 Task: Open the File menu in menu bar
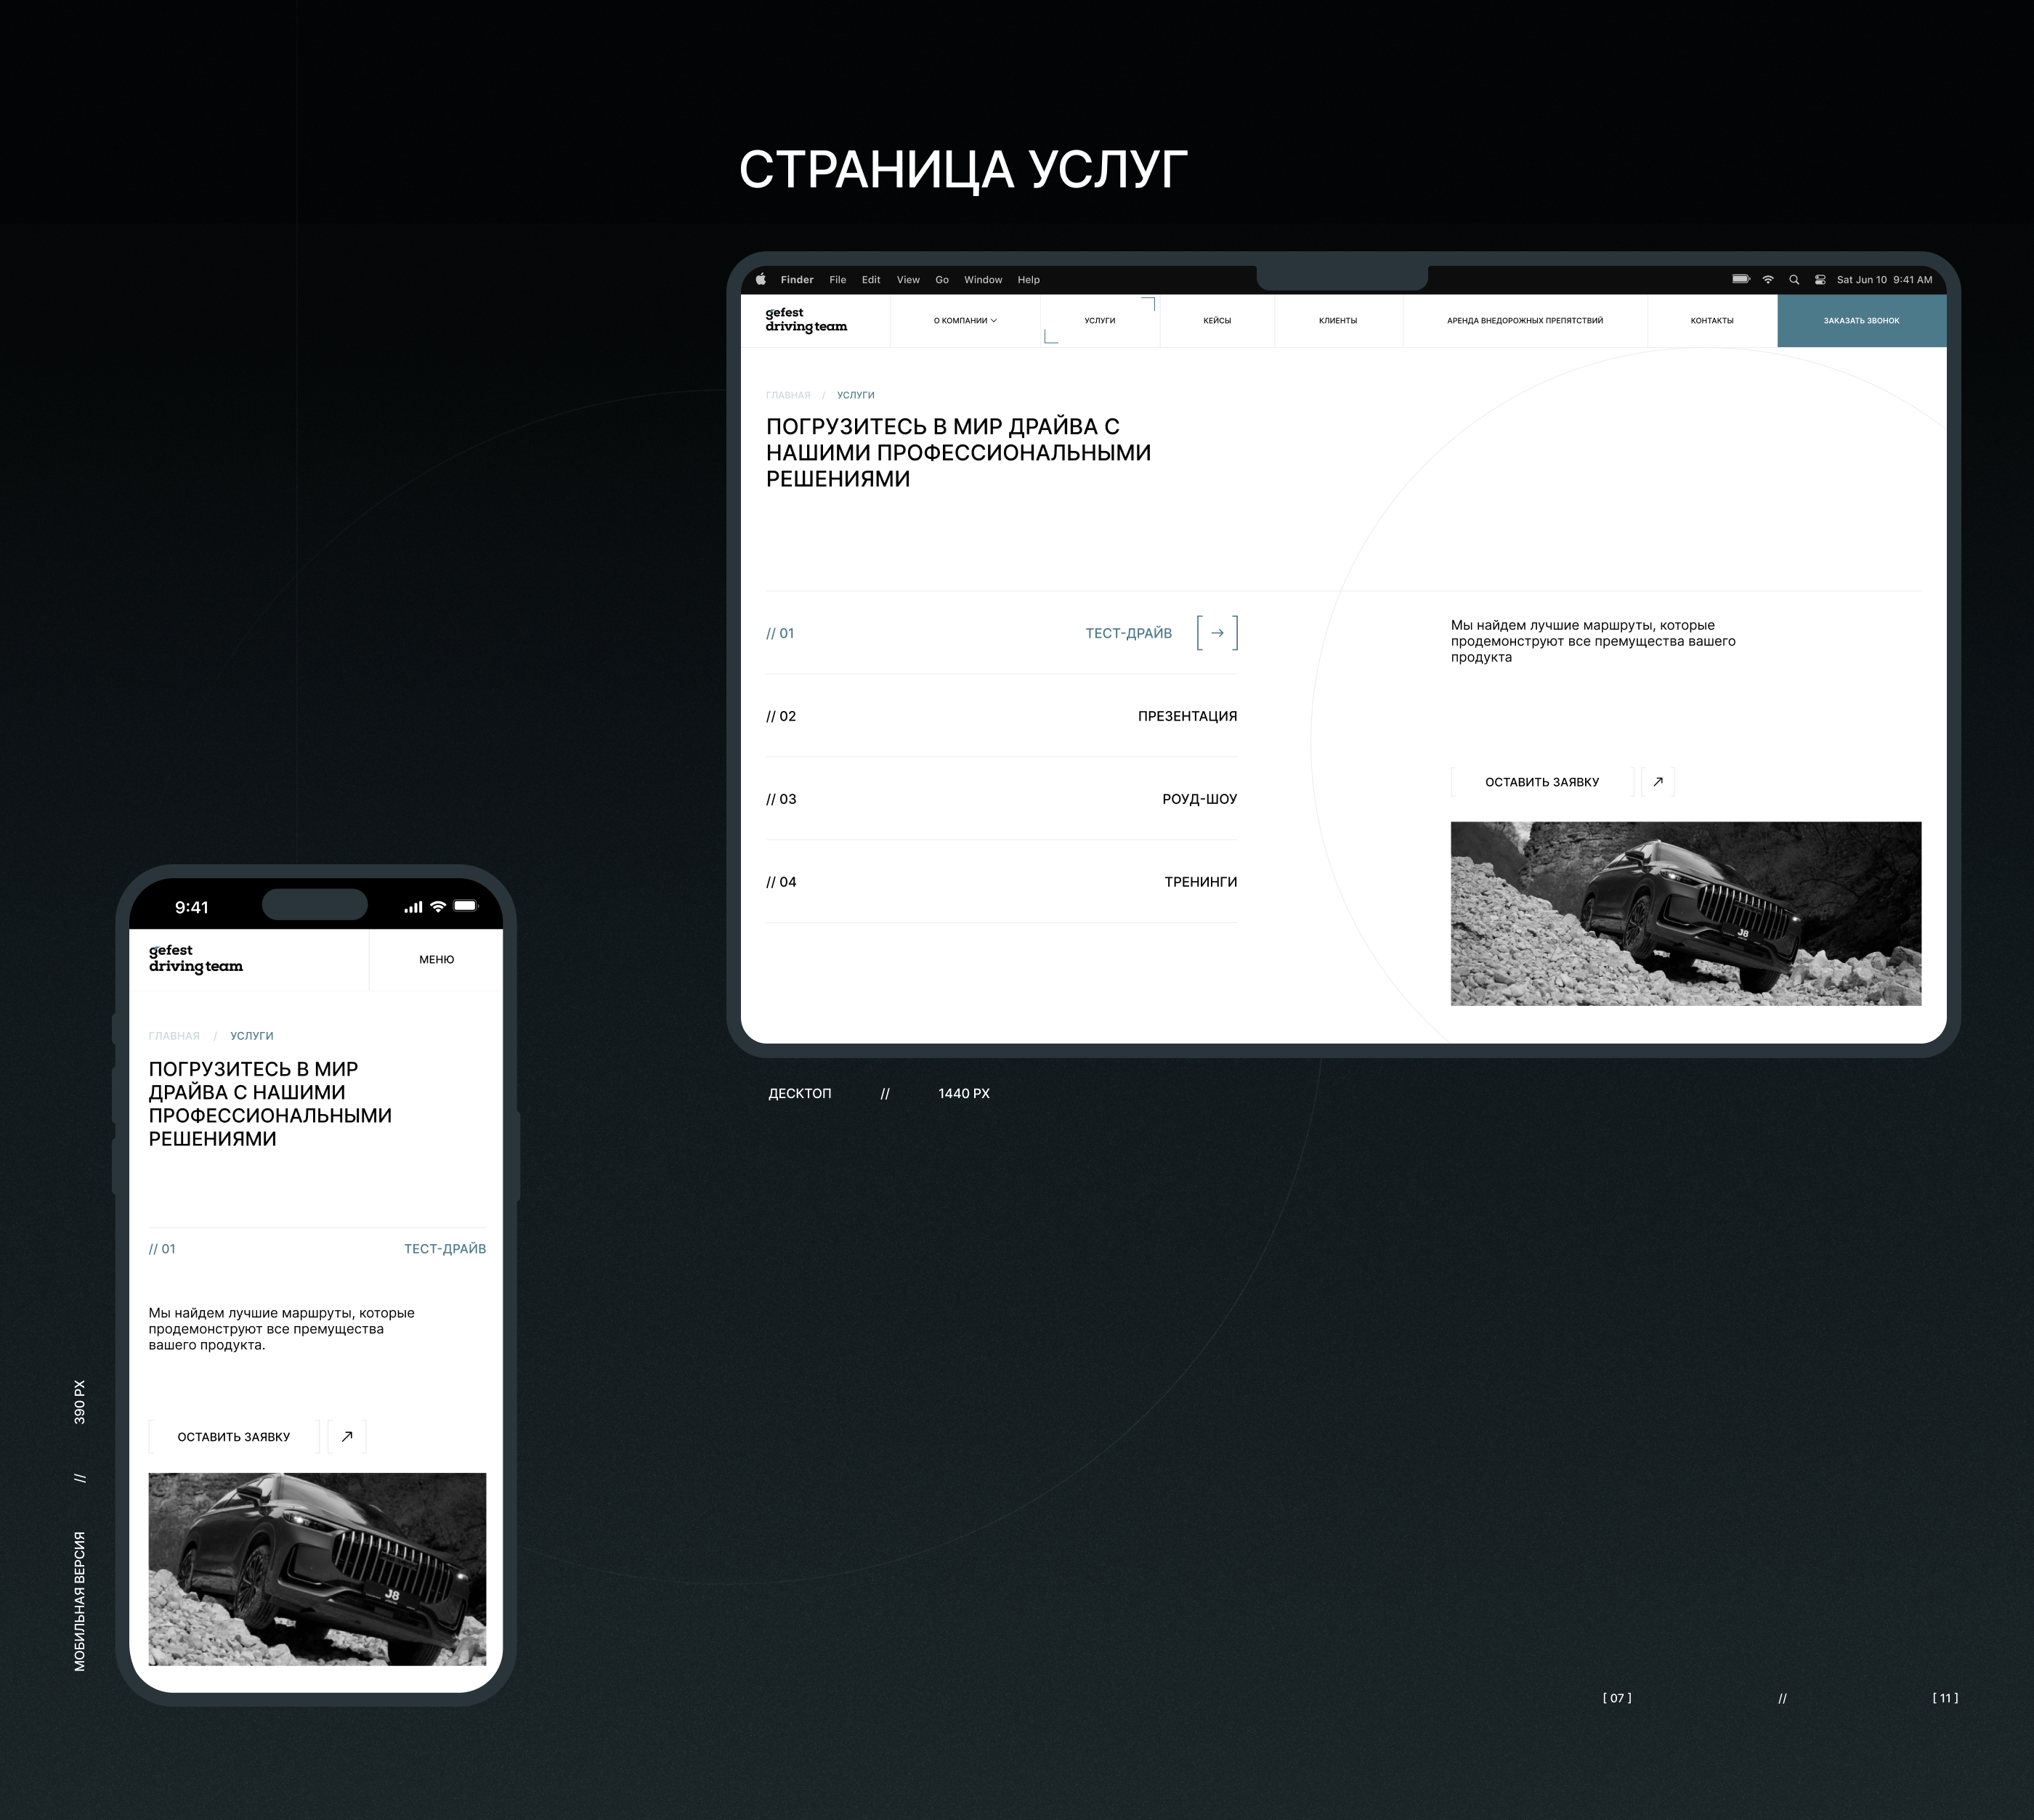coord(838,280)
